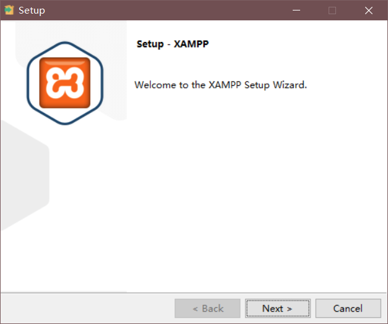Click the "Welcome to the XAMPP Setup Wizard" text
Viewport: 388px width, 324px height.
click(x=220, y=85)
